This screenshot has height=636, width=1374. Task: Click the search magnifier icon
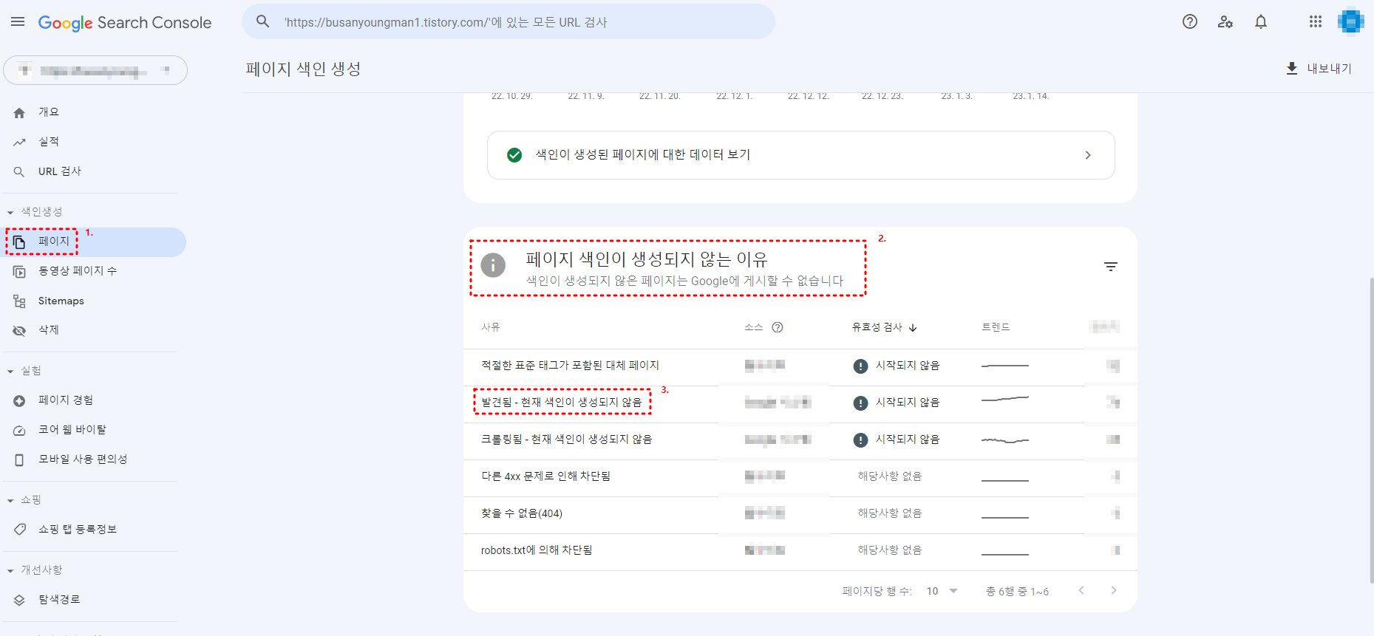click(x=263, y=21)
